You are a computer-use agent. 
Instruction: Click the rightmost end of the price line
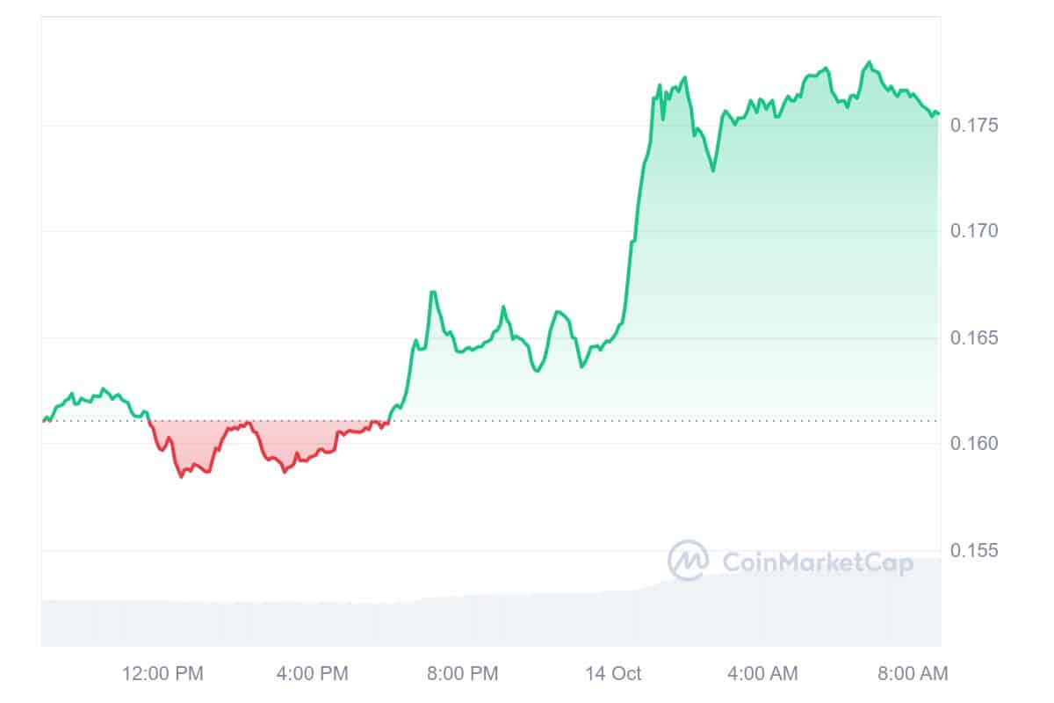tap(937, 113)
